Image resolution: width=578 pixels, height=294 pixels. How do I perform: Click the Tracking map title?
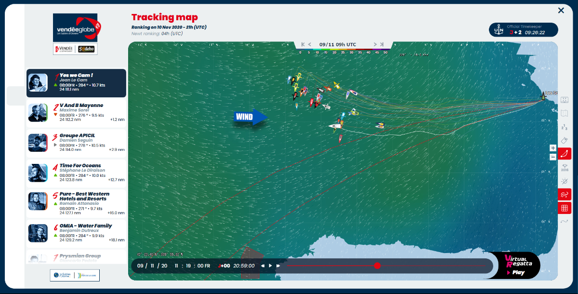click(x=165, y=17)
